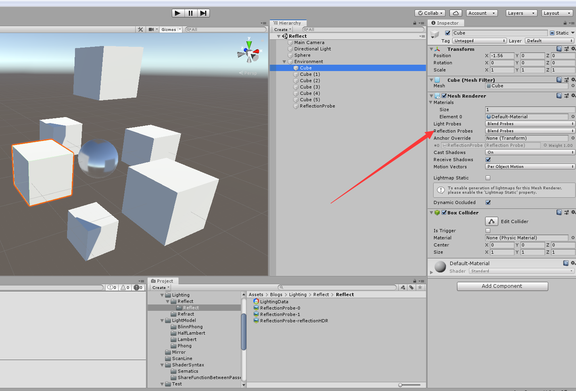The width and height of the screenshot is (576, 391).
Task: Click the Add Component button
Action: (502, 286)
